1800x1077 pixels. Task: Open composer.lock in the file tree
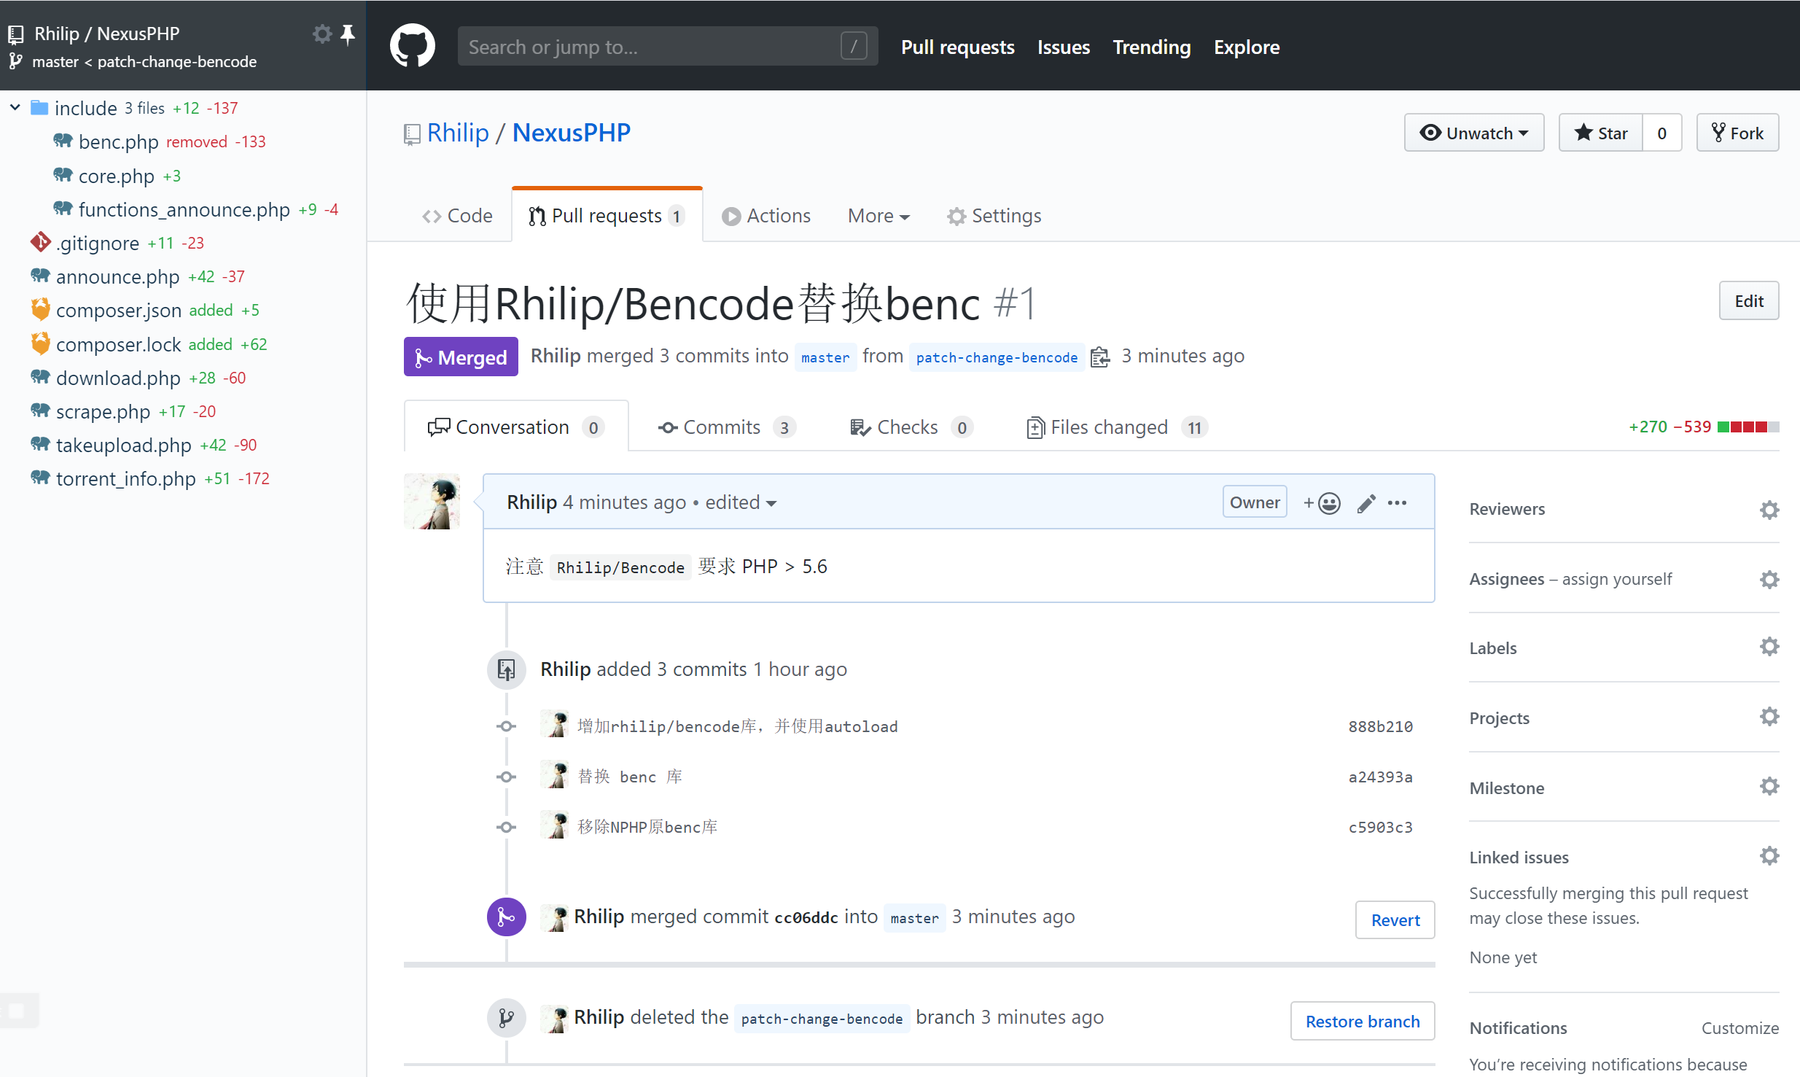point(118,344)
